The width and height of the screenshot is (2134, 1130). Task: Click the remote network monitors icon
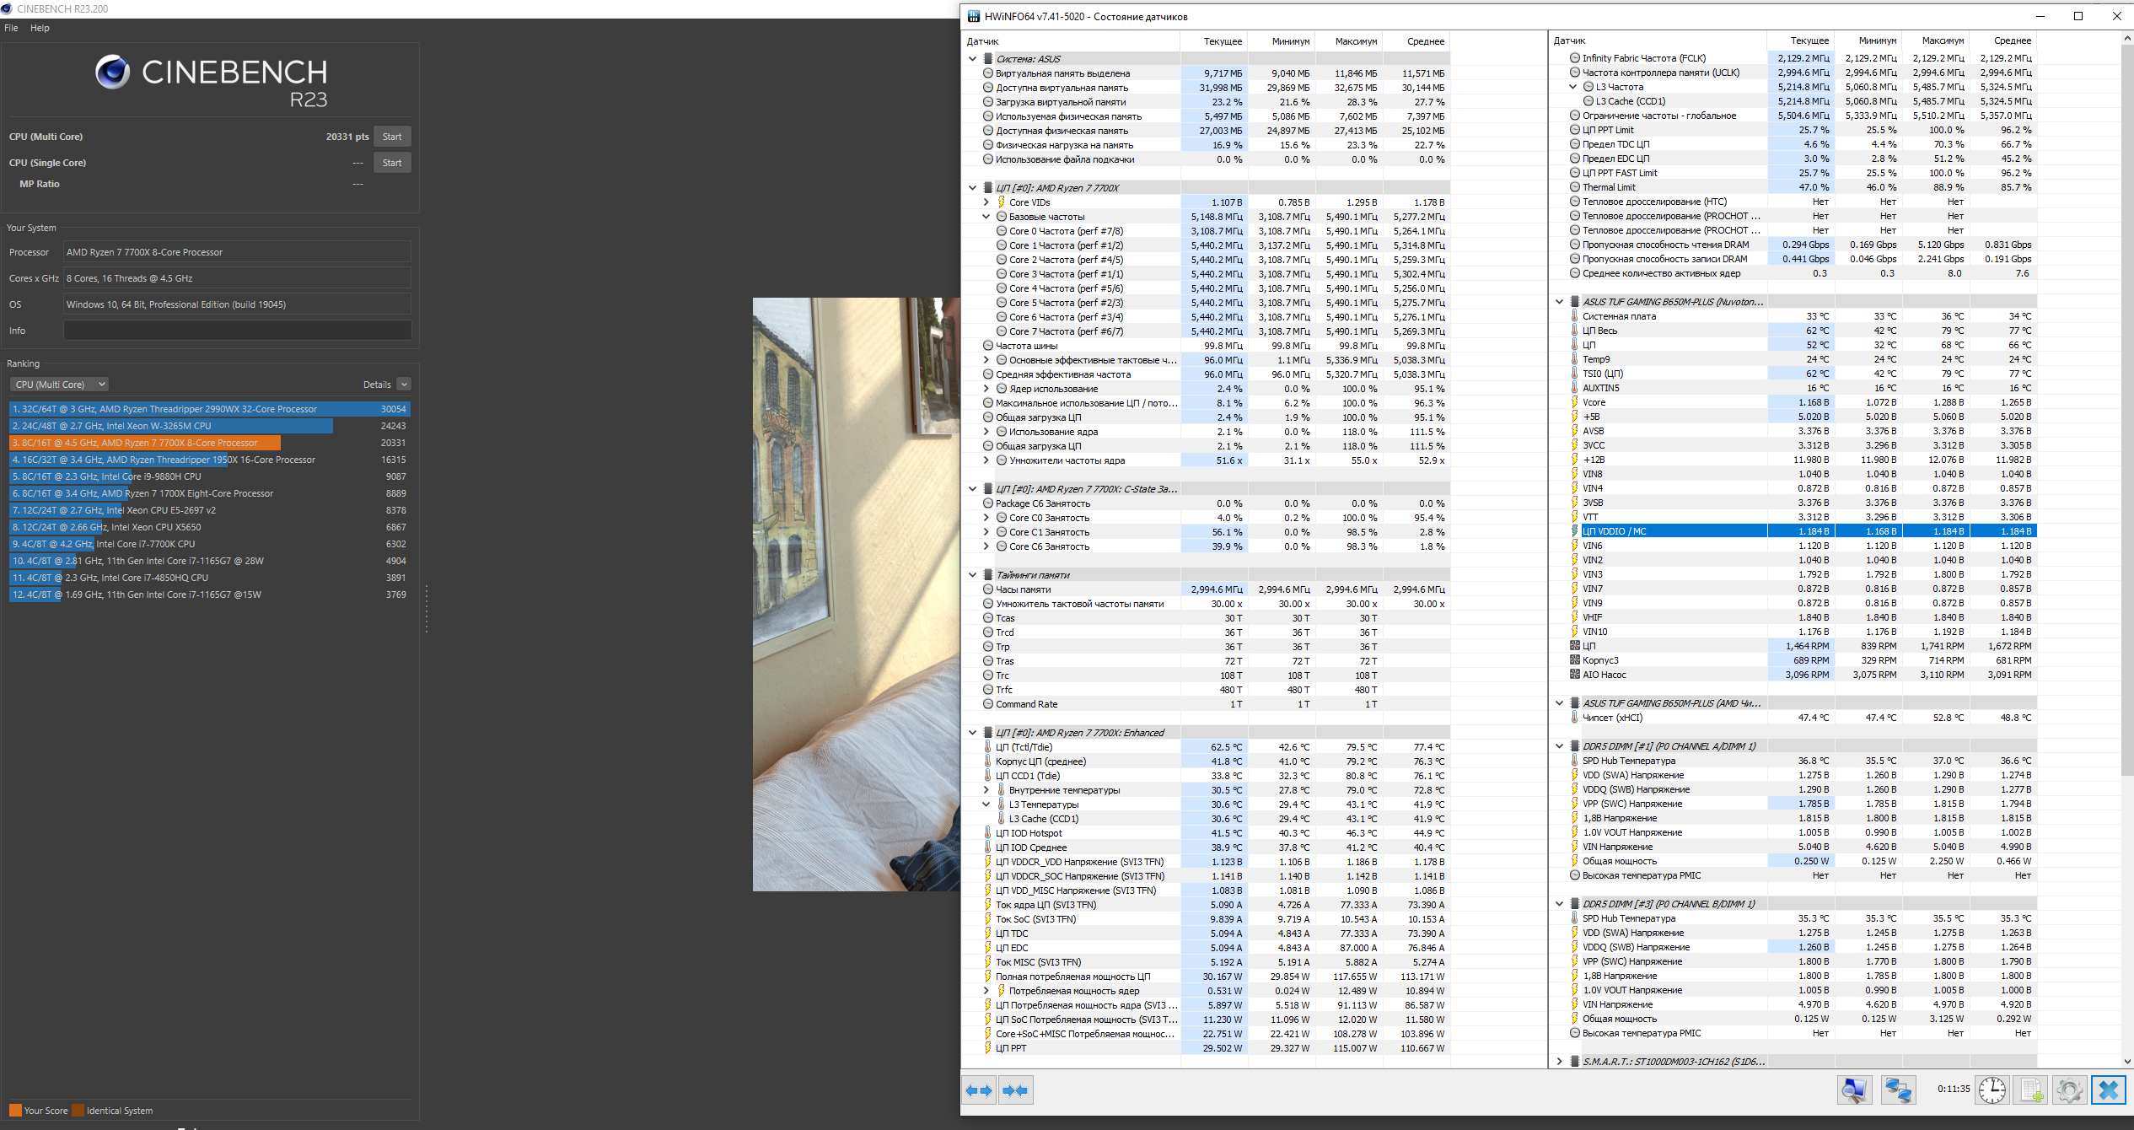click(x=1898, y=1090)
